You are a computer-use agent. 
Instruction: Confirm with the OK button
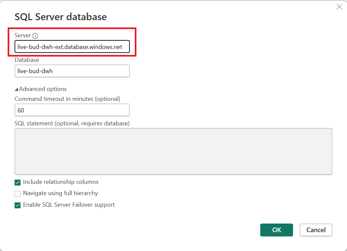click(x=276, y=230)
